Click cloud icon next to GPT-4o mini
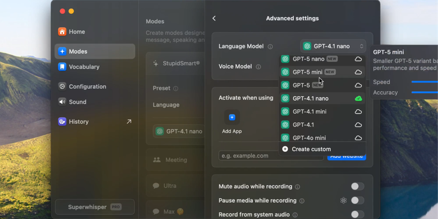Image resolution: width=438 pixels, height=219 pixels. point(358,138)
